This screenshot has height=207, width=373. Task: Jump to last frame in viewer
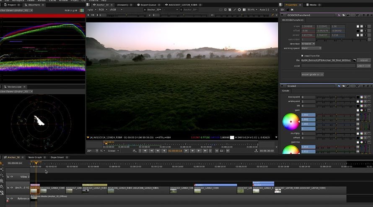coord(205,151)
